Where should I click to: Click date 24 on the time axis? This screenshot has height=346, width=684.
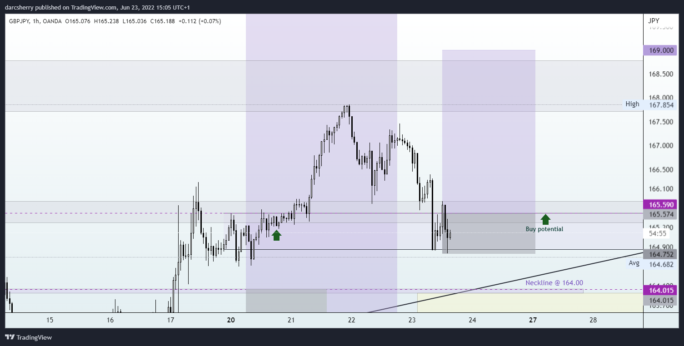coord(473,320)
